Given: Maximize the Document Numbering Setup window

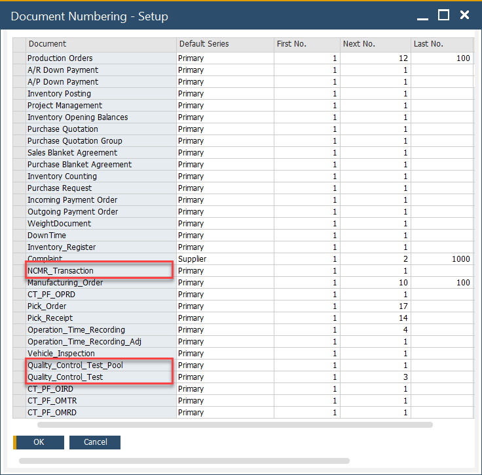Looking at the screenshot, I should pyautogui.click(x=443, y=15).
